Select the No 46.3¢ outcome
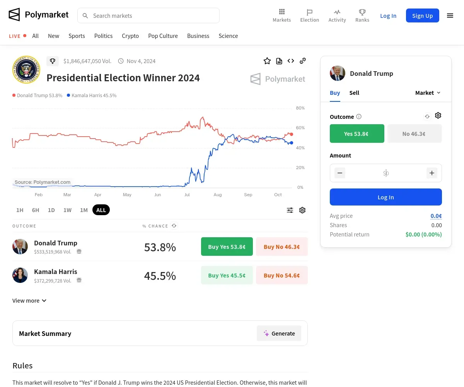This screenshot has height=387, width=464. coord(414,134)
